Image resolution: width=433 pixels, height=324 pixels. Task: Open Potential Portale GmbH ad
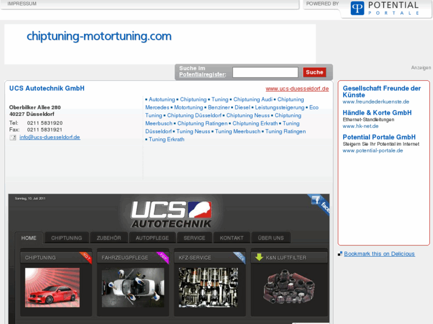point(379,137)
